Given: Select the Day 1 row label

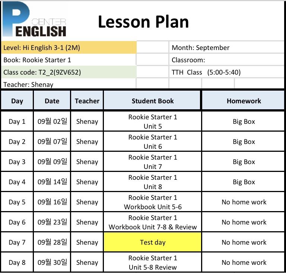Looking at the screenshot, I should point(17,122).
